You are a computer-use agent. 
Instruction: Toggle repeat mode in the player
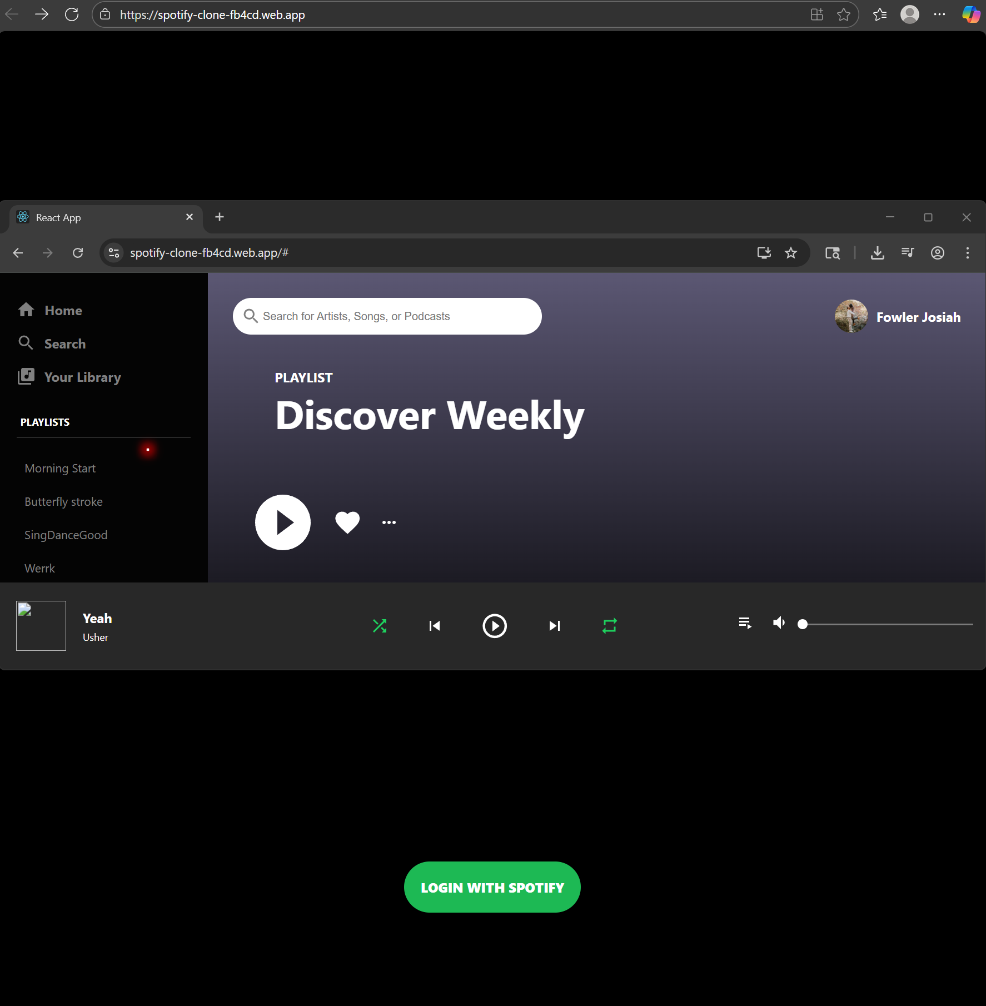pos(609,625)
